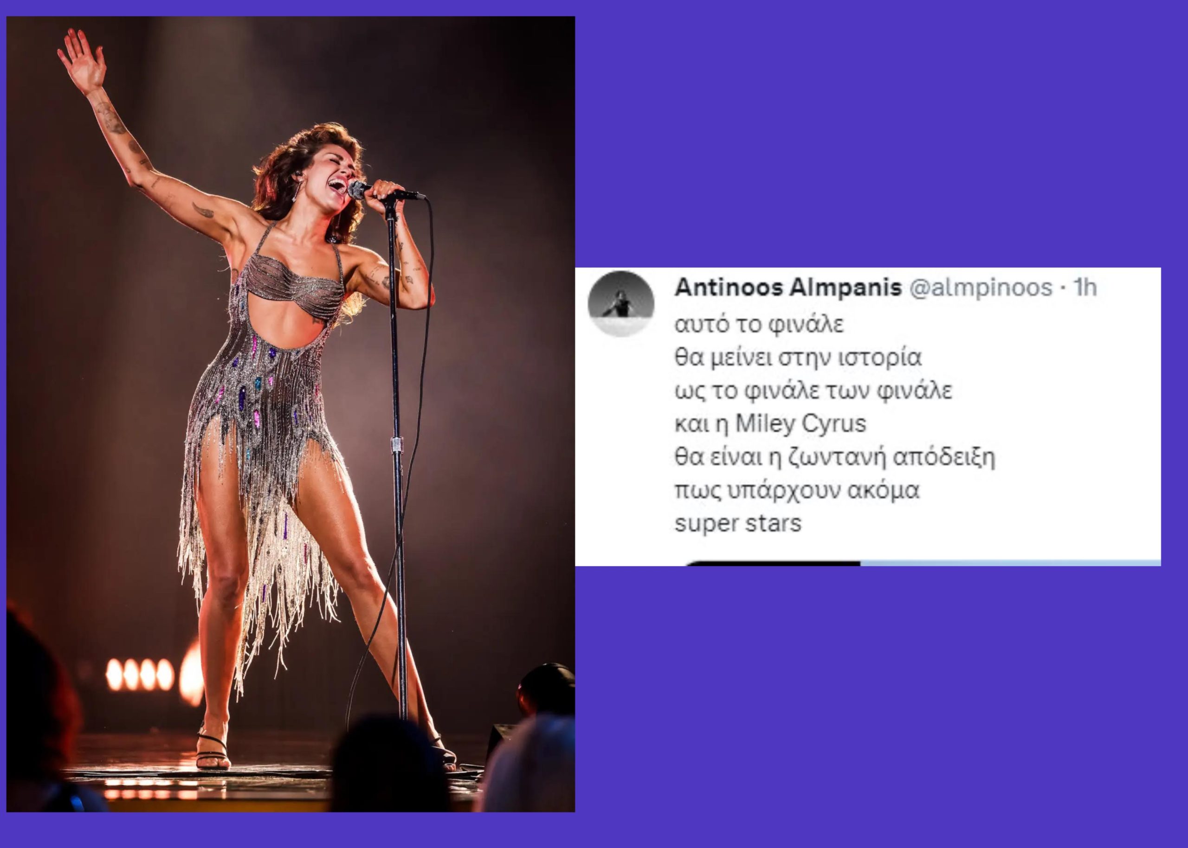Click the line 'πως υπάρχουν ακόμα'

[797, 491]
